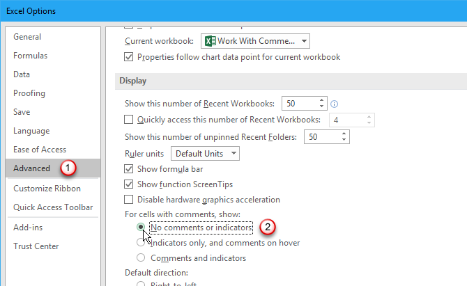Increase the Recent Workbooks count spinner
The image size is (467, 286).
tap(321, 100)
